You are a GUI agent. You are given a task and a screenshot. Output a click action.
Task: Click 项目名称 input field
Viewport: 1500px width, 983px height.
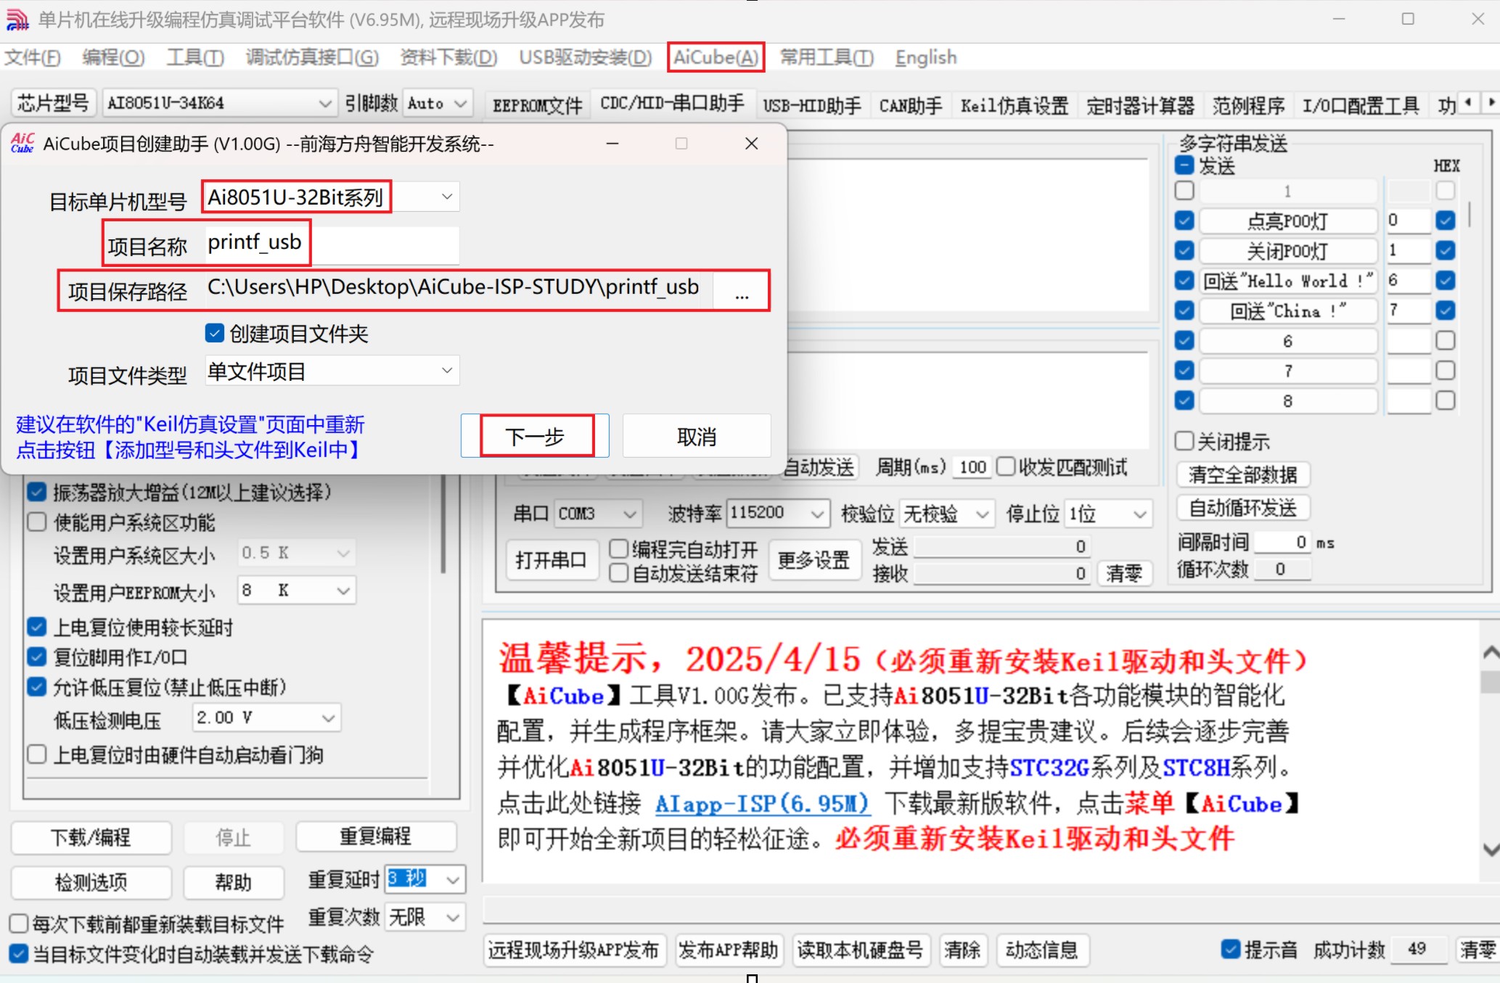[331, 243]
